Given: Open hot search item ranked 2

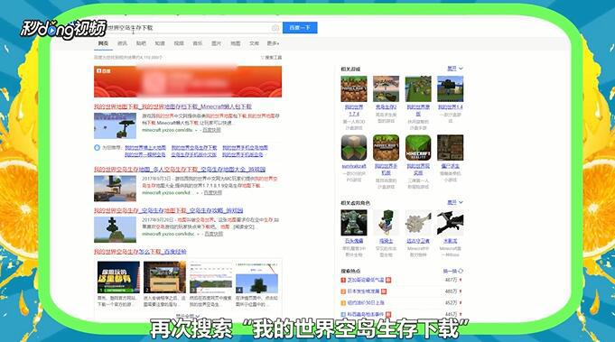Looking at the screenshot, I should point(363,291).
